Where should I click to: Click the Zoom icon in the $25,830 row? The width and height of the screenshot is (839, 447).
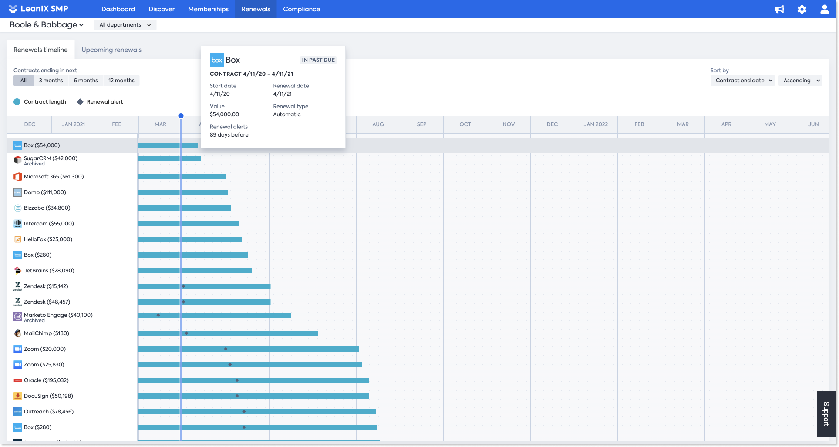pos(18,365)
